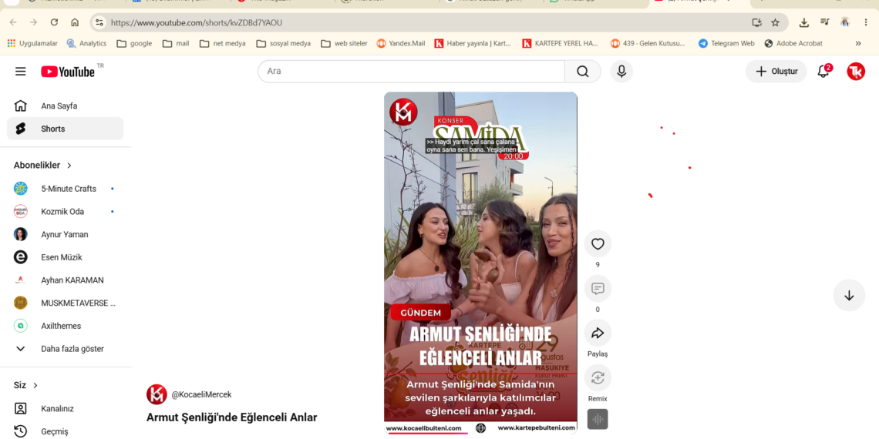Open the browser profile avatar
Image resolution: width=879 pixels, height=439 pixels.
845,22
